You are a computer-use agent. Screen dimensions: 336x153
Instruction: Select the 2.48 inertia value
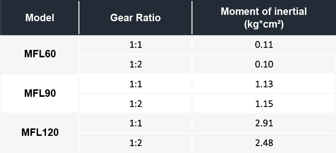pos(264,143)
